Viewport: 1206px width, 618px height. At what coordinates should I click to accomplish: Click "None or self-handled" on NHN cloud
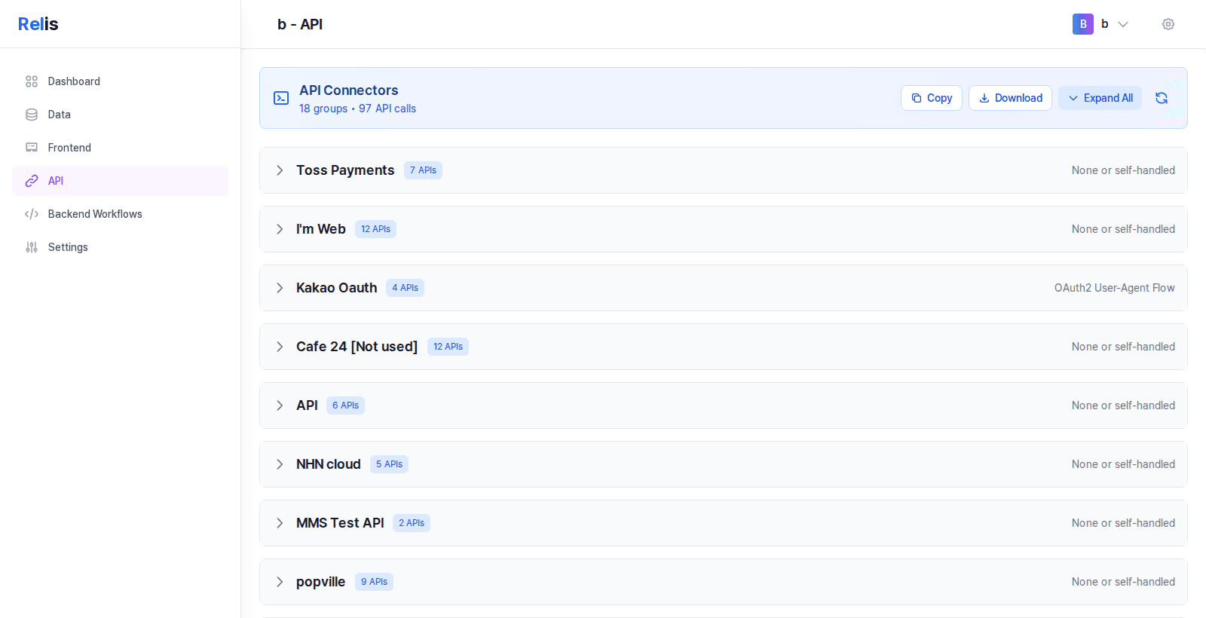pyautogui.click(x=1123, y=464)
